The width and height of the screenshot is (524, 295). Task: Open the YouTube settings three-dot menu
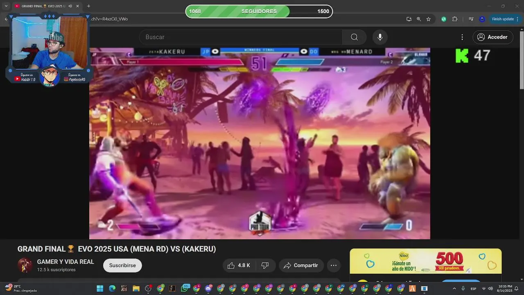(462, 37)
